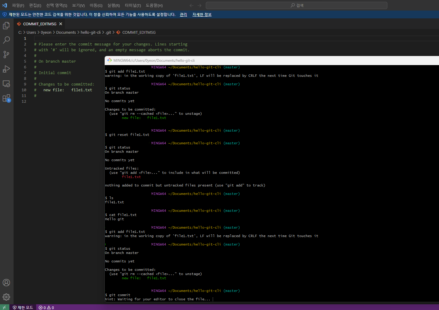The image size is (439, 310).
Task: Open the 파일(F) menu
Action: 18,5
